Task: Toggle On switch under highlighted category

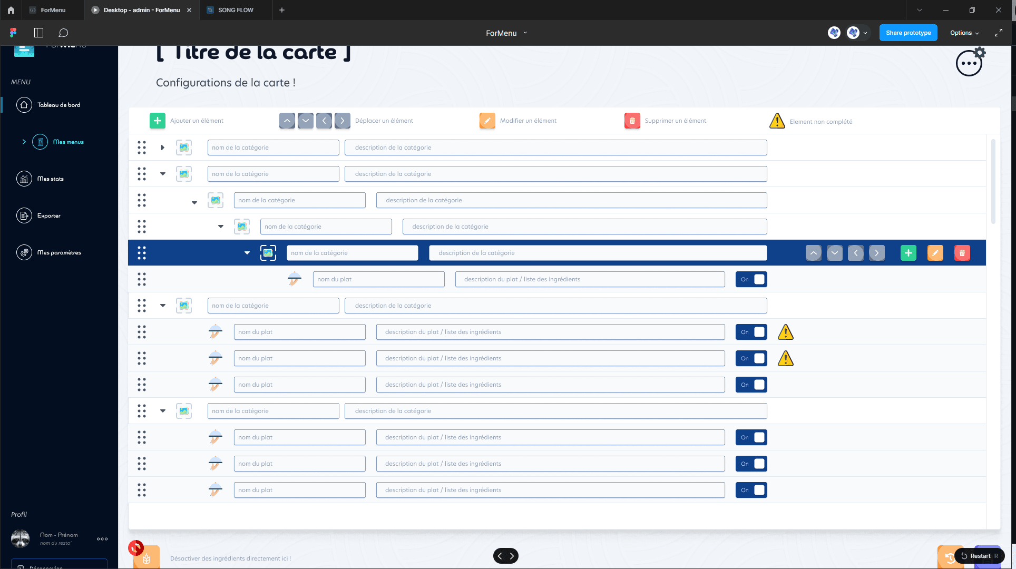Action: (751, 279)
